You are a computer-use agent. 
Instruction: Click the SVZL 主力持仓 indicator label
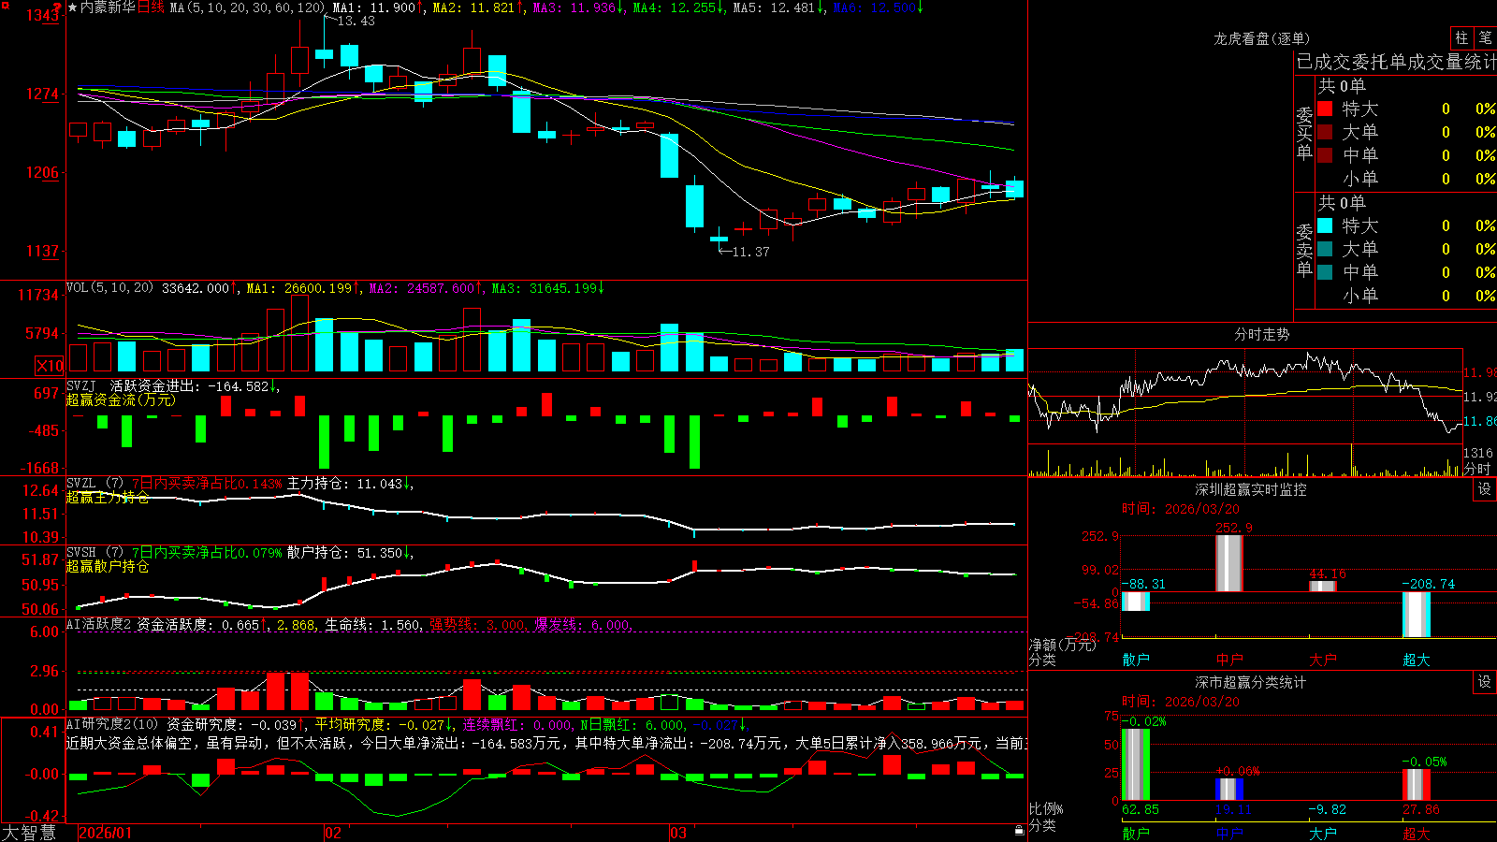[x=80, y=483]
